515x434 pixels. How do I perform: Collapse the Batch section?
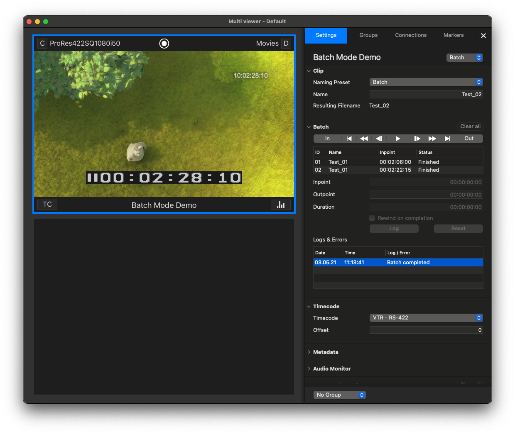click(309, 127)
